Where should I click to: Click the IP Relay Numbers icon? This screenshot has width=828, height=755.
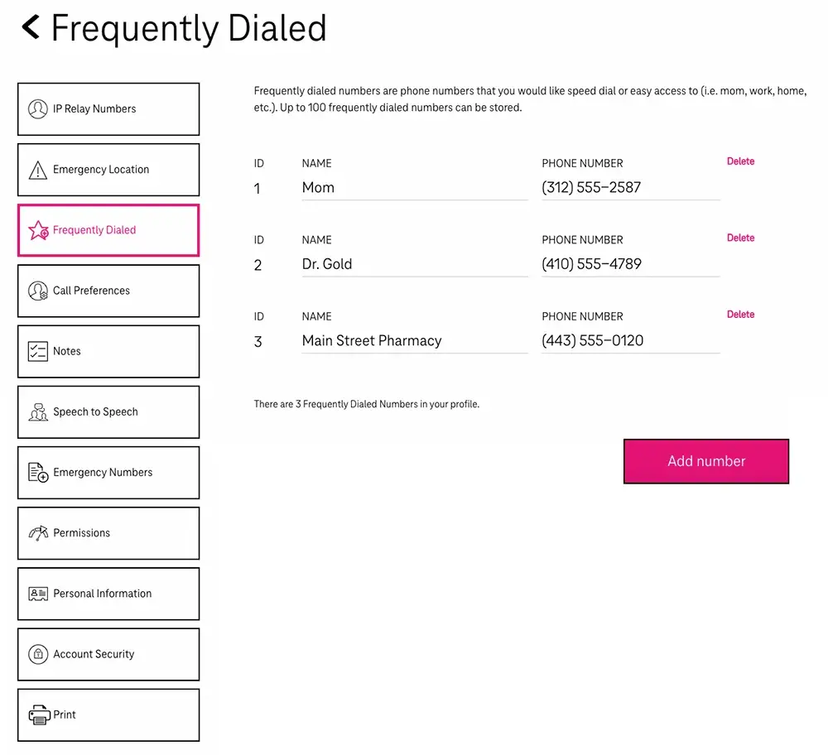coord(37,108)
